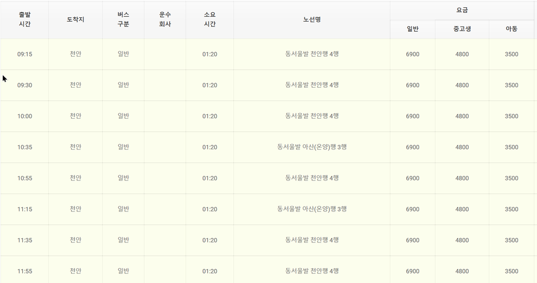This screenshot has height=283, width=537.
Task: Click the 11:55 departure time
Action: pos(24,271)
